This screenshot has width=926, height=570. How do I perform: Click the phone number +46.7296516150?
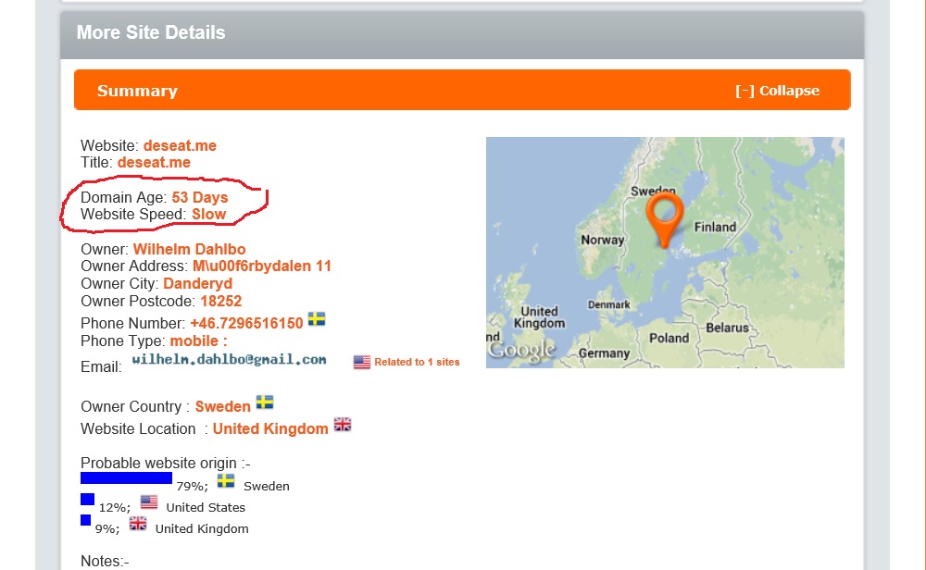click(x=246, y=323)
